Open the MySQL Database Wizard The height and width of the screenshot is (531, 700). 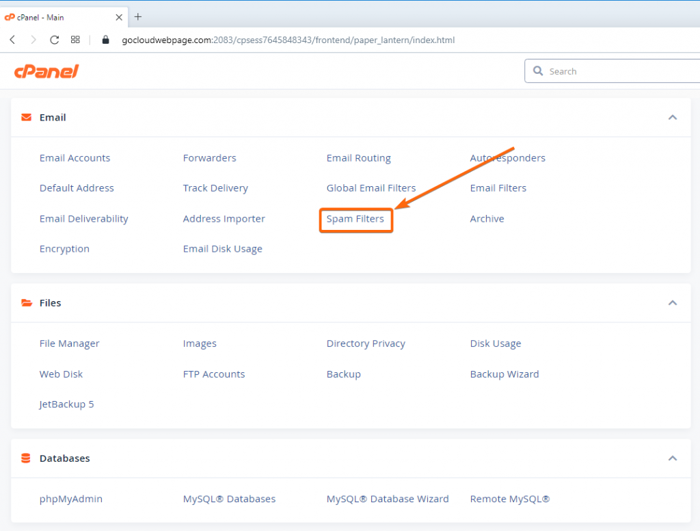coord(388,499)
